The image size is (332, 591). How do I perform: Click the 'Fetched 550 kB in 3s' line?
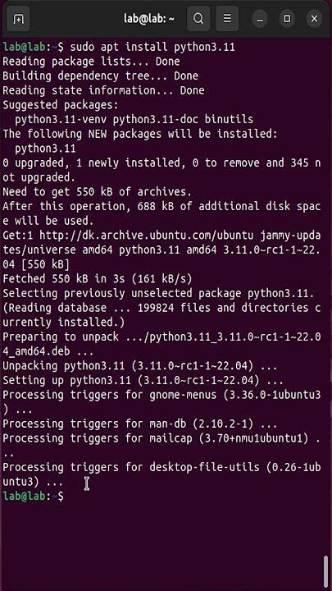point(97,279)
